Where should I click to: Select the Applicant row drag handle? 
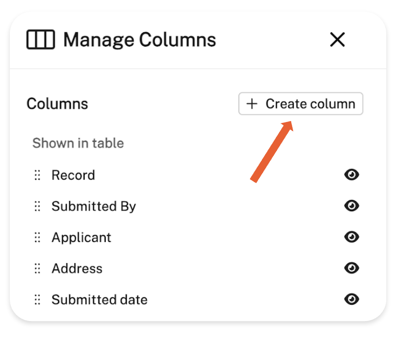(x=38, y=237)
